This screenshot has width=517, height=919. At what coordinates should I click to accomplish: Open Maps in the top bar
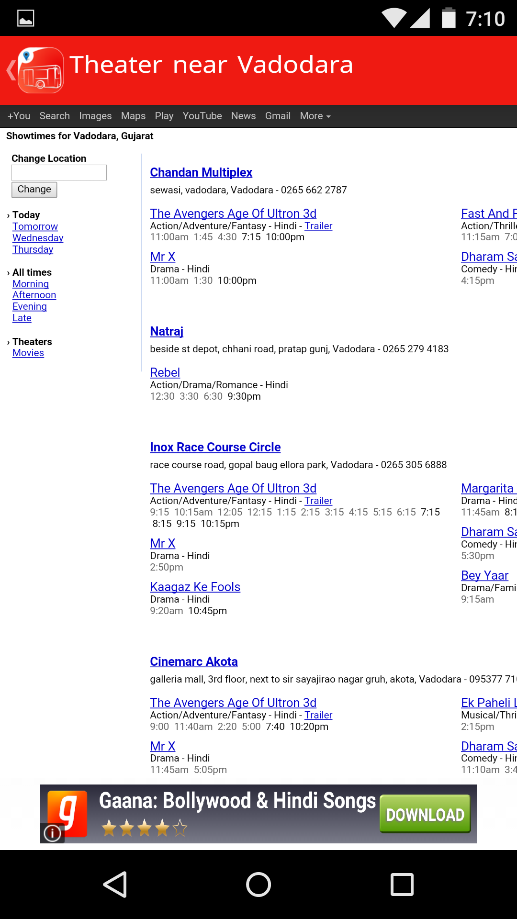[133, 116]
